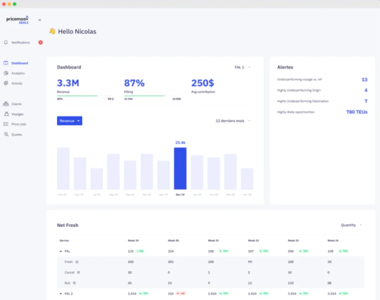This screenshot has height=300, width=380.
Task: Open the 12 derniers mois period dropdown
Action: coord(233,121)
